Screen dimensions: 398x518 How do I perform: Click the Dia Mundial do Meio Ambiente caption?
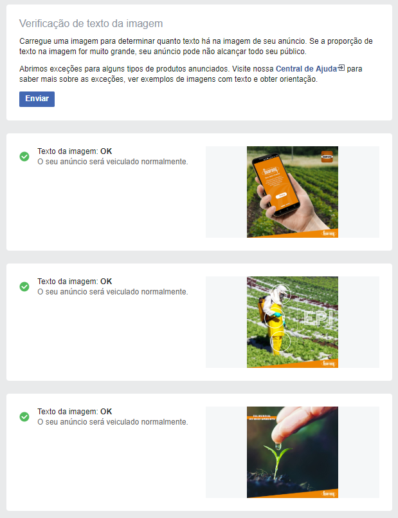click(262, 417)
